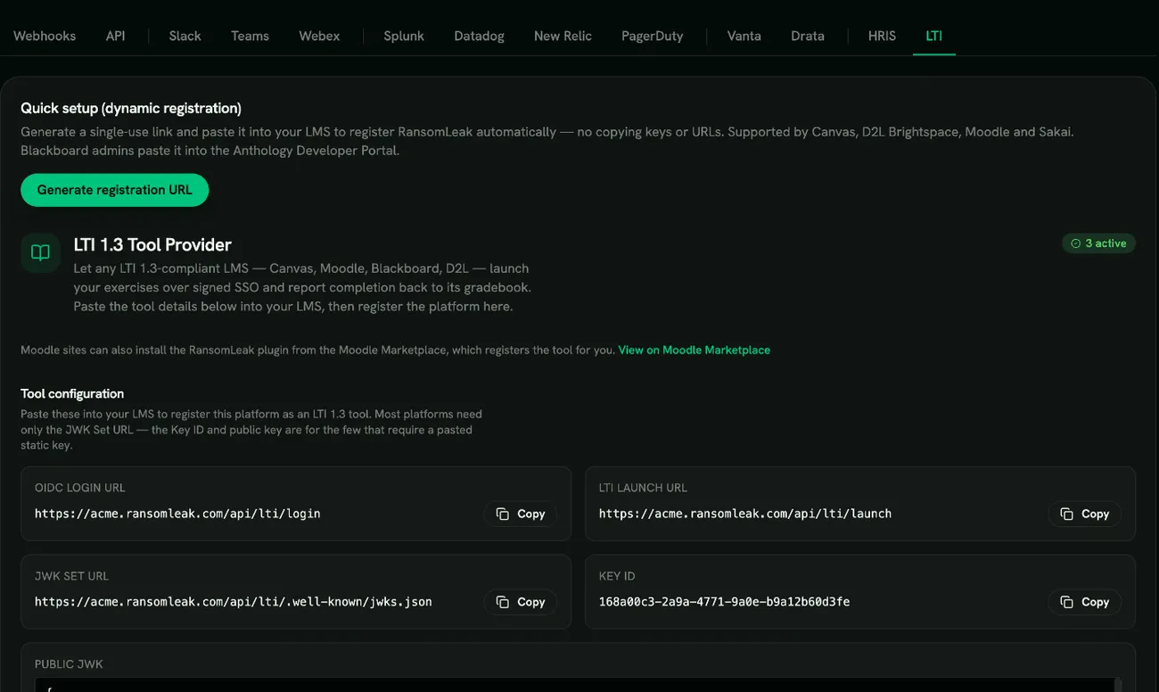The image size is (1159, 692).
Task: Select the JWK Set URL value
Action: pos(234,602)
